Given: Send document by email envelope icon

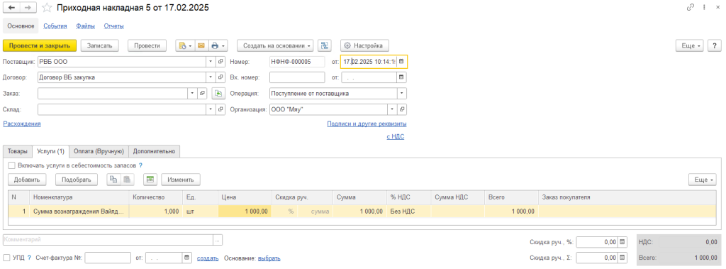Looking at the screenshot, I should pyautogui.click(x=201, y=45).
